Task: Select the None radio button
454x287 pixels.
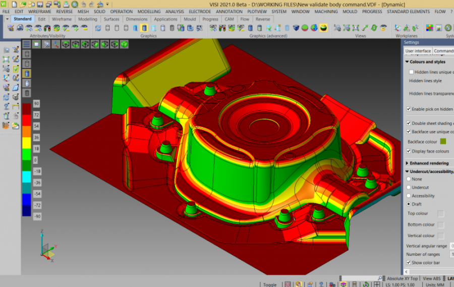Action: coord(409,179)
